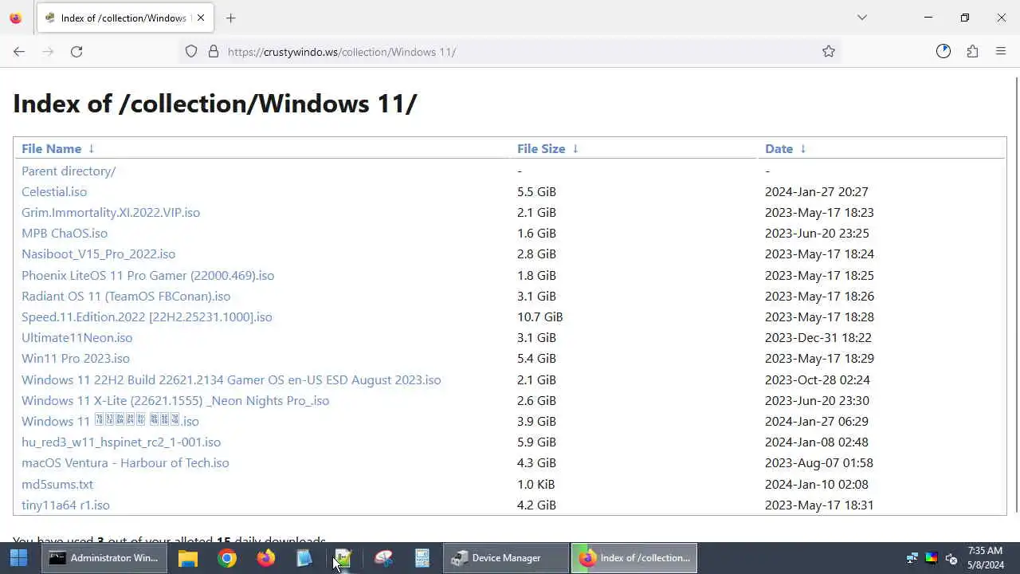
Task: Open the green-check notepad taskbar icon
Action: coord(343,558)
